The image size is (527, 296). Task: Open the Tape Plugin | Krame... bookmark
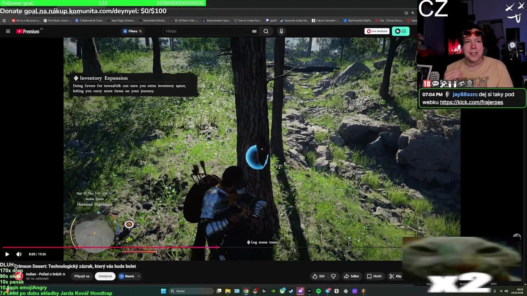[121, 21]
